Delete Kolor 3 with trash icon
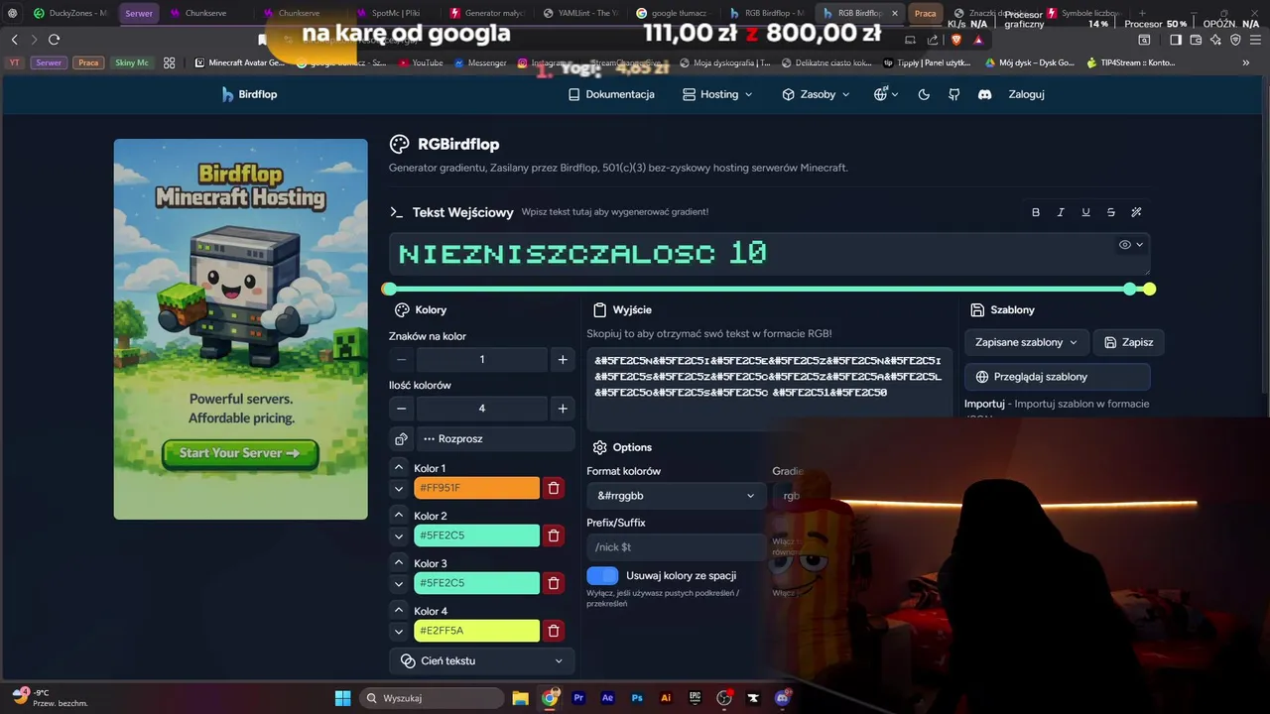Image resolution: width=1270 pixels, height=714 pixels. 554,583
